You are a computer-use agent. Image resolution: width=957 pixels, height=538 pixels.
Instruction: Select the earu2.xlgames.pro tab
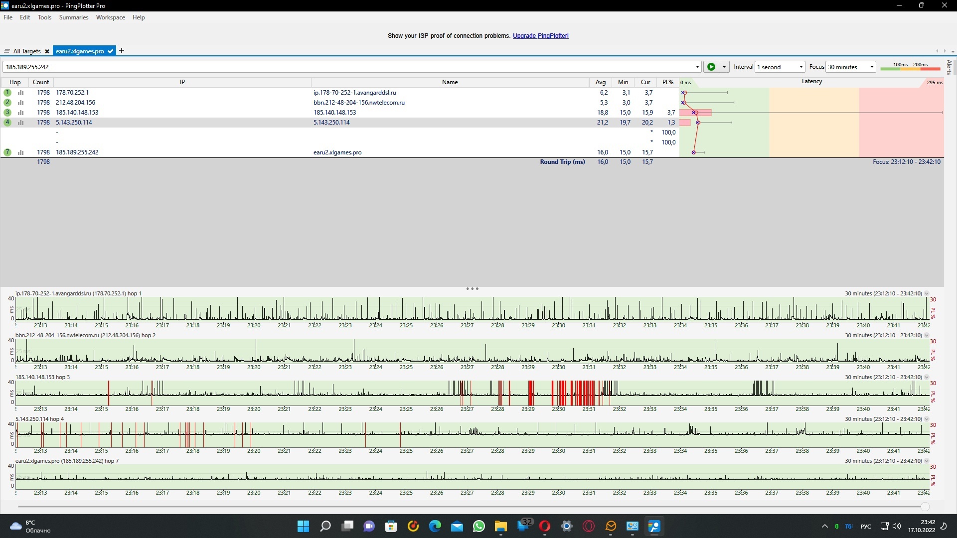80,51
